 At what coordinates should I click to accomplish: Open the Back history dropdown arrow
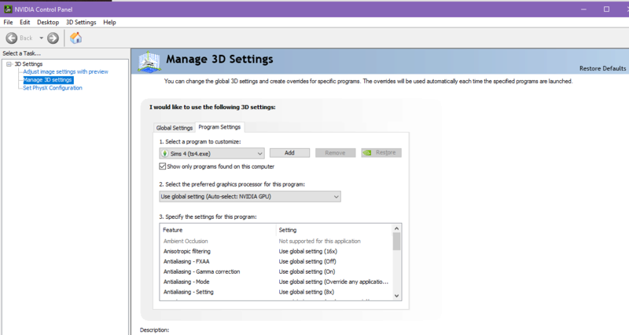coord(41,38)
